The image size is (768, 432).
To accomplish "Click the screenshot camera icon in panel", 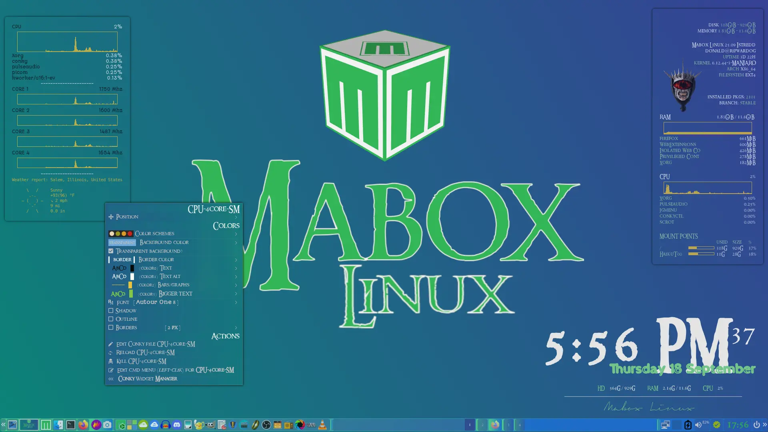I will tap(107, 425).
